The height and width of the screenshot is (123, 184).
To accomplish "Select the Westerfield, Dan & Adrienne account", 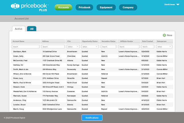I will coord(25,91).
